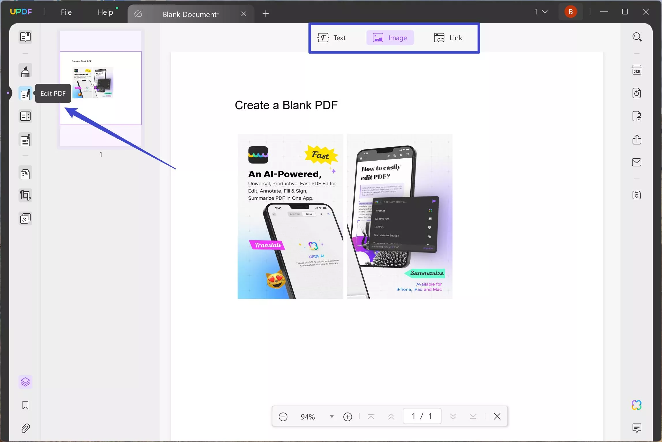
Task: Select the Comment highlighter tool
Action: pyautogui.click(x=25, y=71)
